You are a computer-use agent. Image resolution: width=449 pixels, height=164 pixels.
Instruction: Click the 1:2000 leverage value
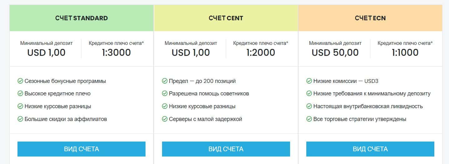[260, 53]
